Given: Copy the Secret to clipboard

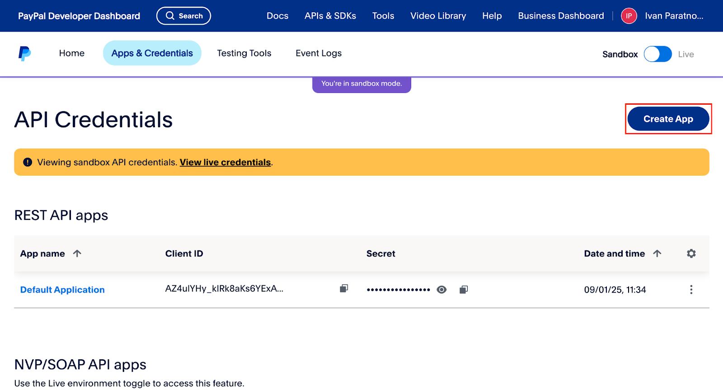Looking at the screenshot, I should point(463,290).
